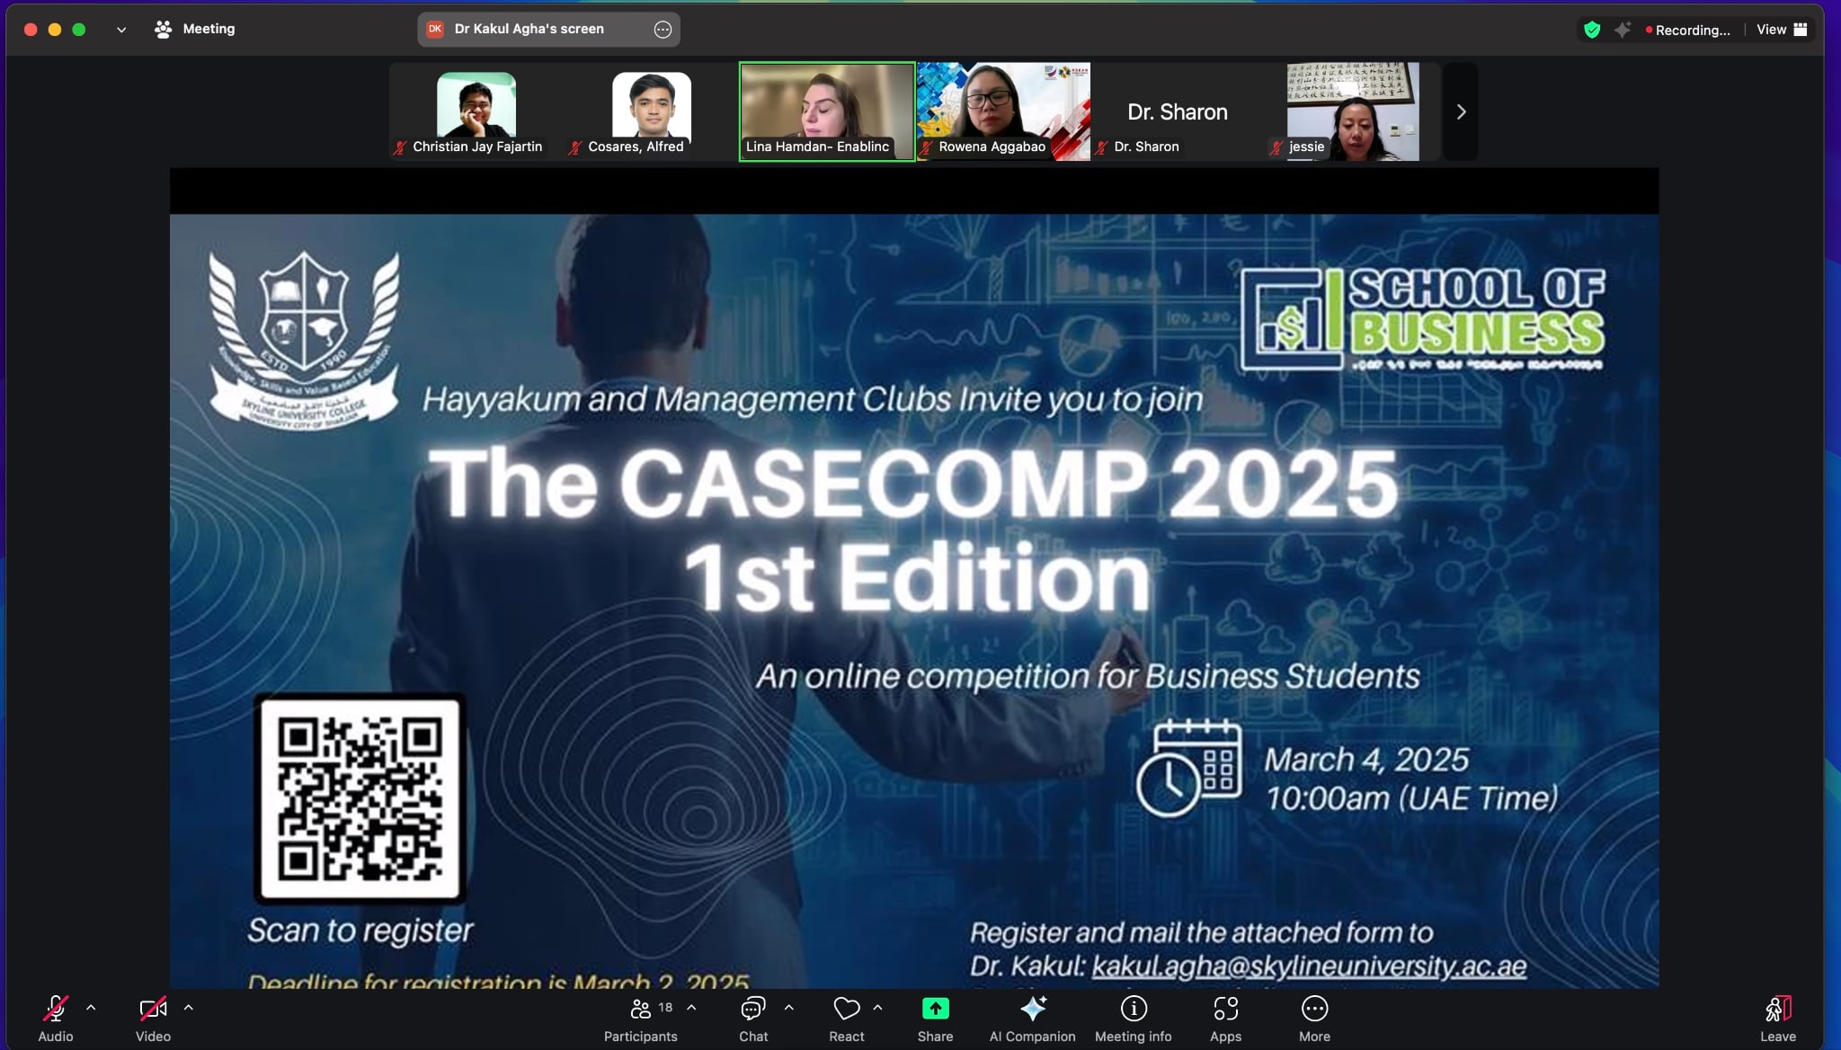Viewport: 1841px width, 1050px height.
Task: Open the Meeting menu bar item
Action: pyautogui.click(x=209, y=29)
